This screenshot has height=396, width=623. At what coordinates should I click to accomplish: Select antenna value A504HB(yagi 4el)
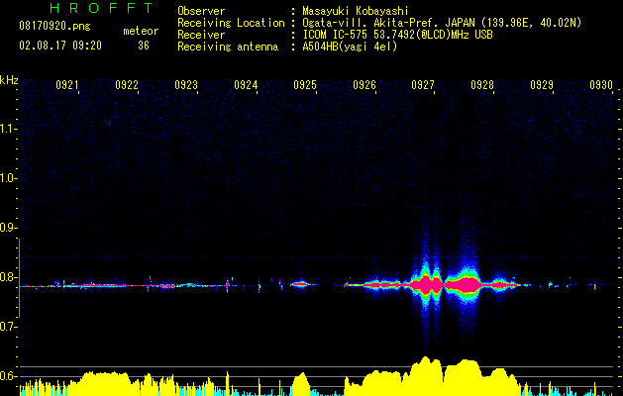[350, 47]
